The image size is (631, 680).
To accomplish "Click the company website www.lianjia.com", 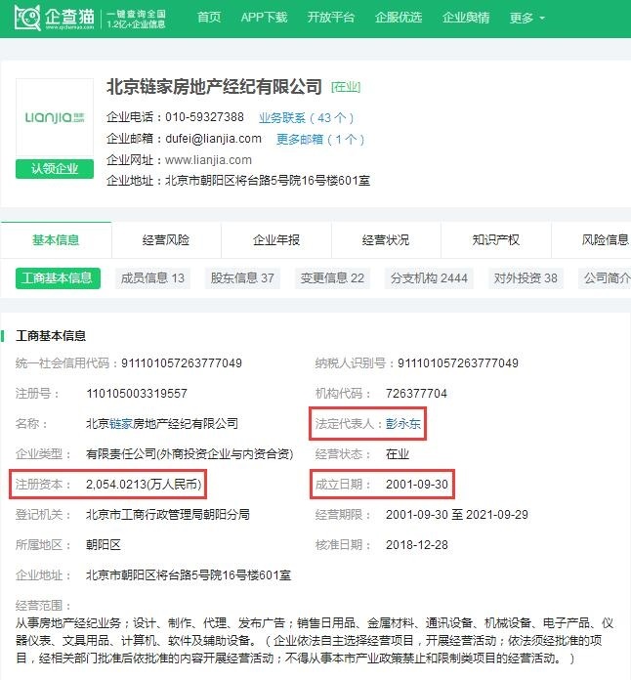I will (209, 160).
